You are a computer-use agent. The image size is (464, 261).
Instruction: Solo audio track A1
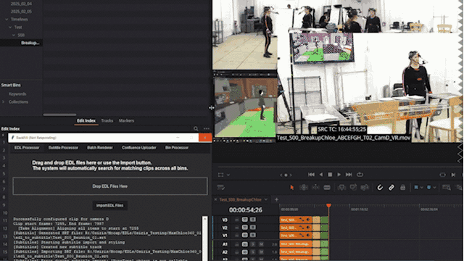point(253,244)
